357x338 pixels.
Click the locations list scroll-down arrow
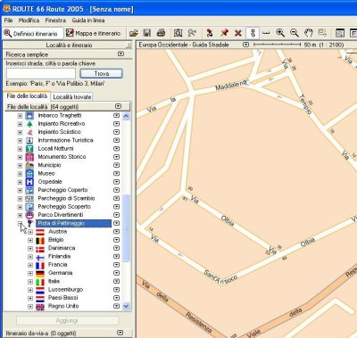pos(126,306)
